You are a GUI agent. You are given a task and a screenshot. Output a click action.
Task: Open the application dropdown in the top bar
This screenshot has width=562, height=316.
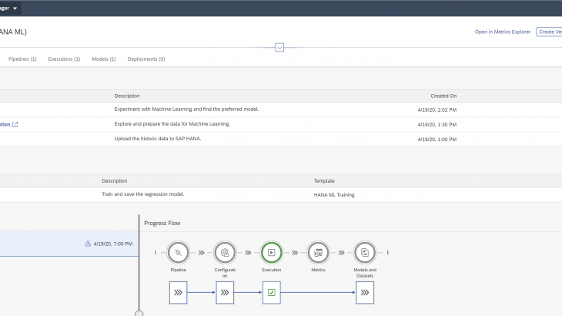click(15, 8)
